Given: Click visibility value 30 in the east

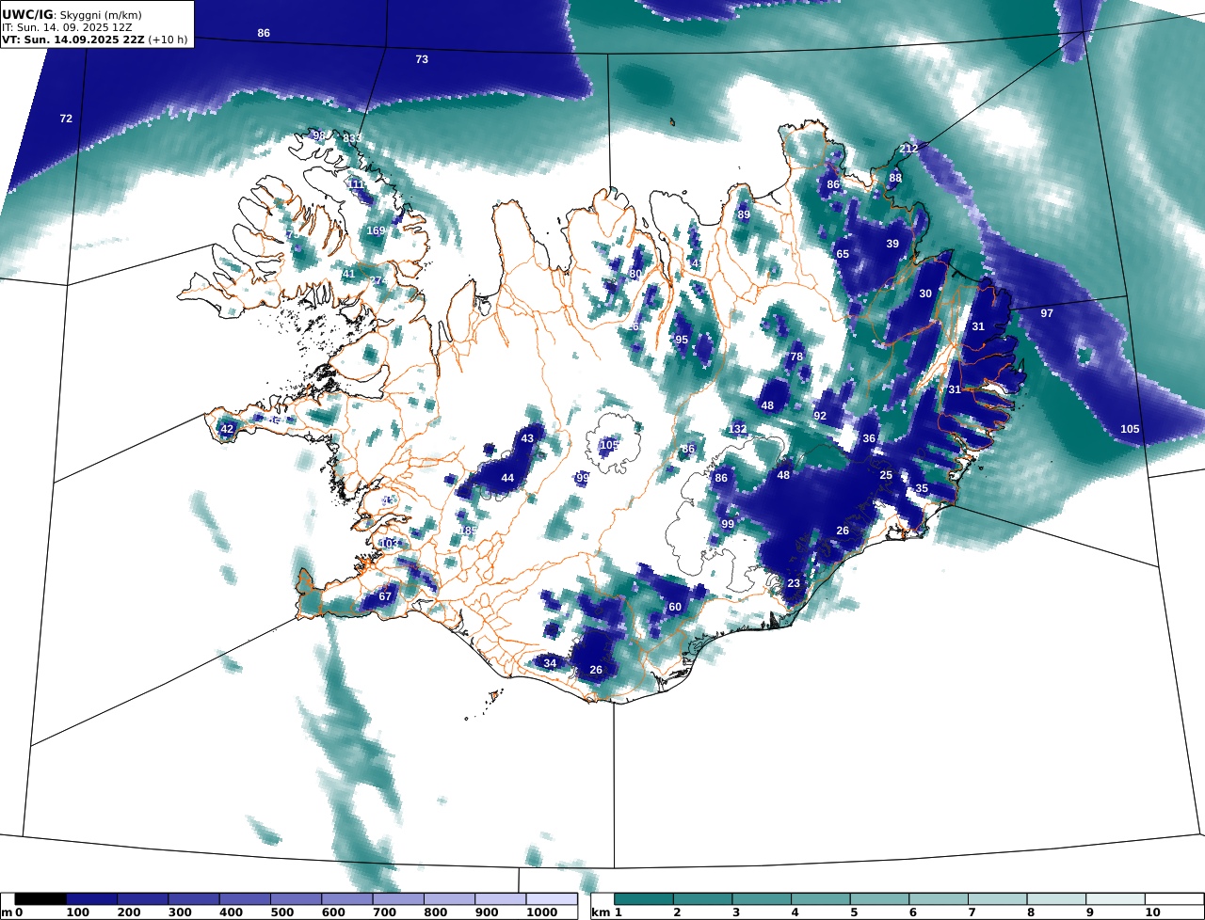Looking at the screenshot, I should coord(925,293).
